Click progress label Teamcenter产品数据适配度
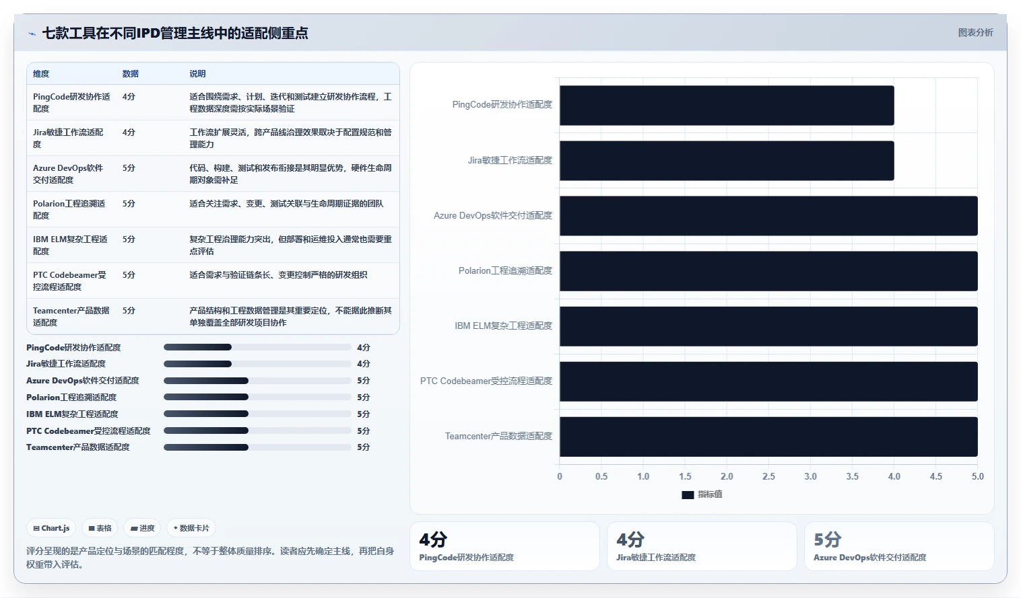This screenshot has height=598, width=1021. [78, 447]
